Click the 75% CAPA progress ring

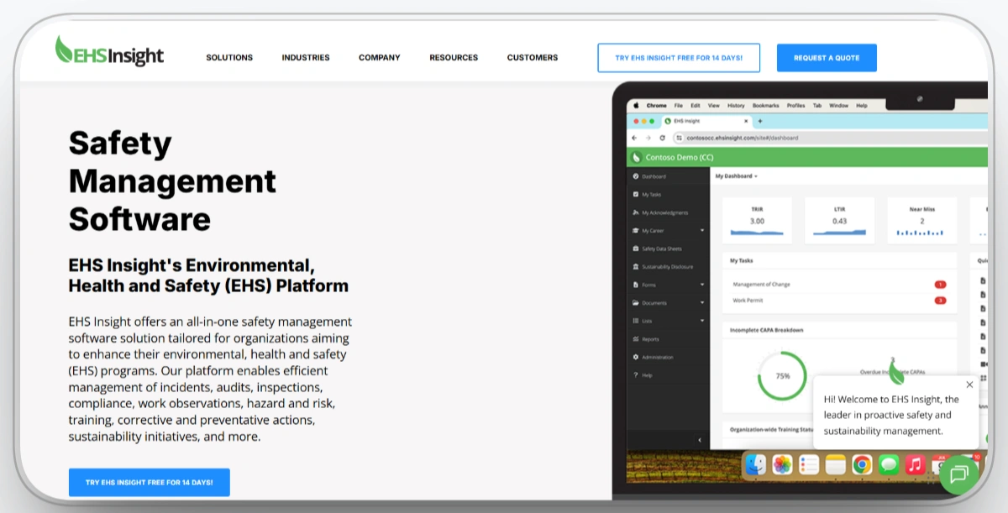tap(782, 375)
